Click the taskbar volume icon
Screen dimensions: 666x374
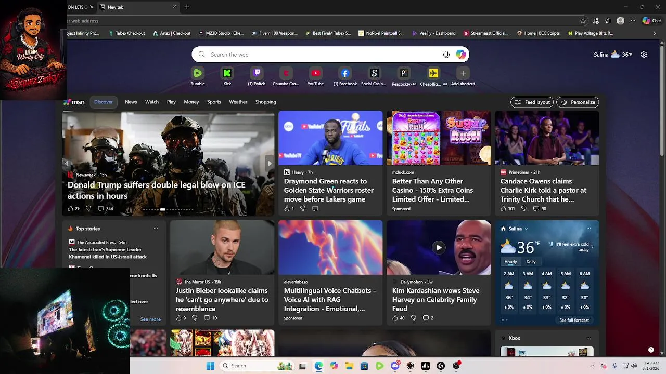tap(635, 366)
